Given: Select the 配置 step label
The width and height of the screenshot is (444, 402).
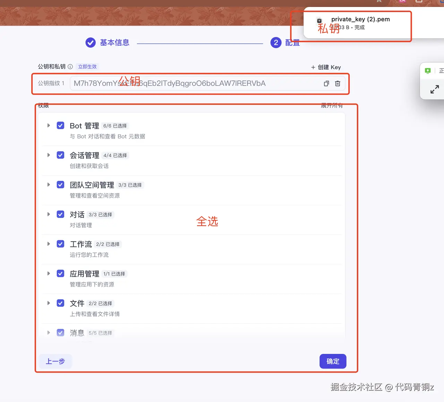Looking at the screenshot, I should (x=292, y=43).
